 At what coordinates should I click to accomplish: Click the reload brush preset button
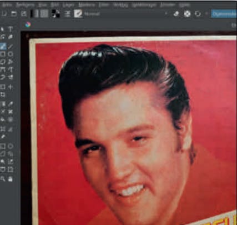click(x=198, y=14)
